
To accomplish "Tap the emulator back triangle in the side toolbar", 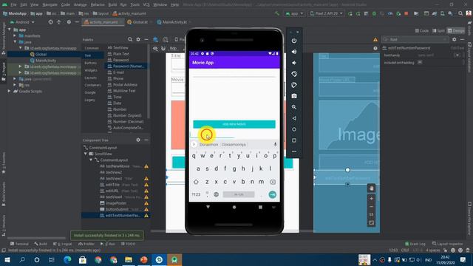I will (294, 118).
